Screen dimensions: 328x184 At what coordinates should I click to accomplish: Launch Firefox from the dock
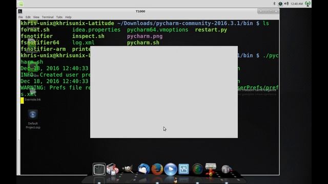157,169
